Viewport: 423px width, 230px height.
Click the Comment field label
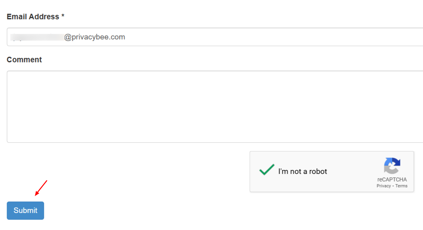coord(24,60)
